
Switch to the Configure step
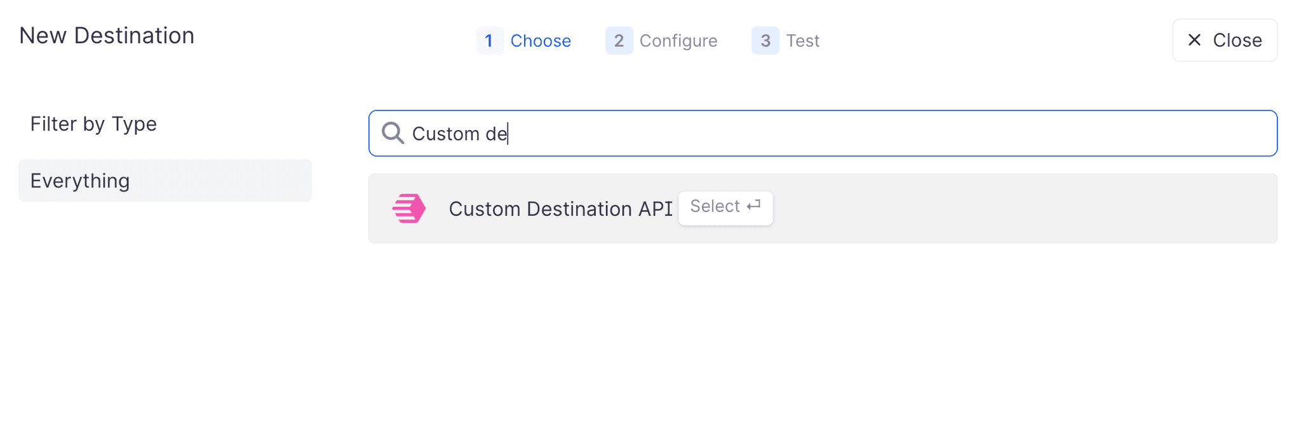tap(678, 41)
